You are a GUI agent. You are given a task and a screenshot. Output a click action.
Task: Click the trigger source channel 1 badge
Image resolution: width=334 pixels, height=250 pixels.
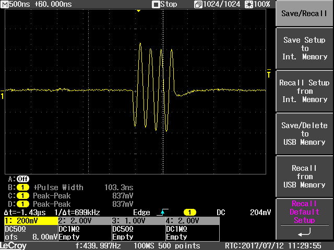[x=190, y=213]
